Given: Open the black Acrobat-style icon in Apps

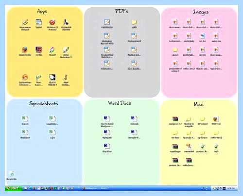Looking at the screenshot, I should coord(66,22).
